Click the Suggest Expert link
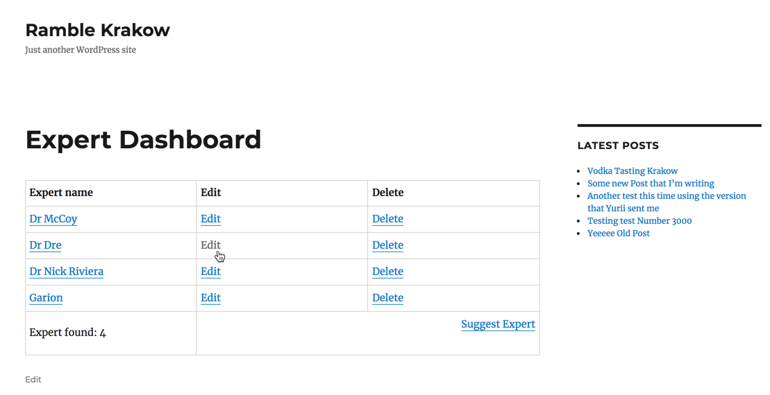The height and width of the screenshot is (395, 770). (498, 324)
